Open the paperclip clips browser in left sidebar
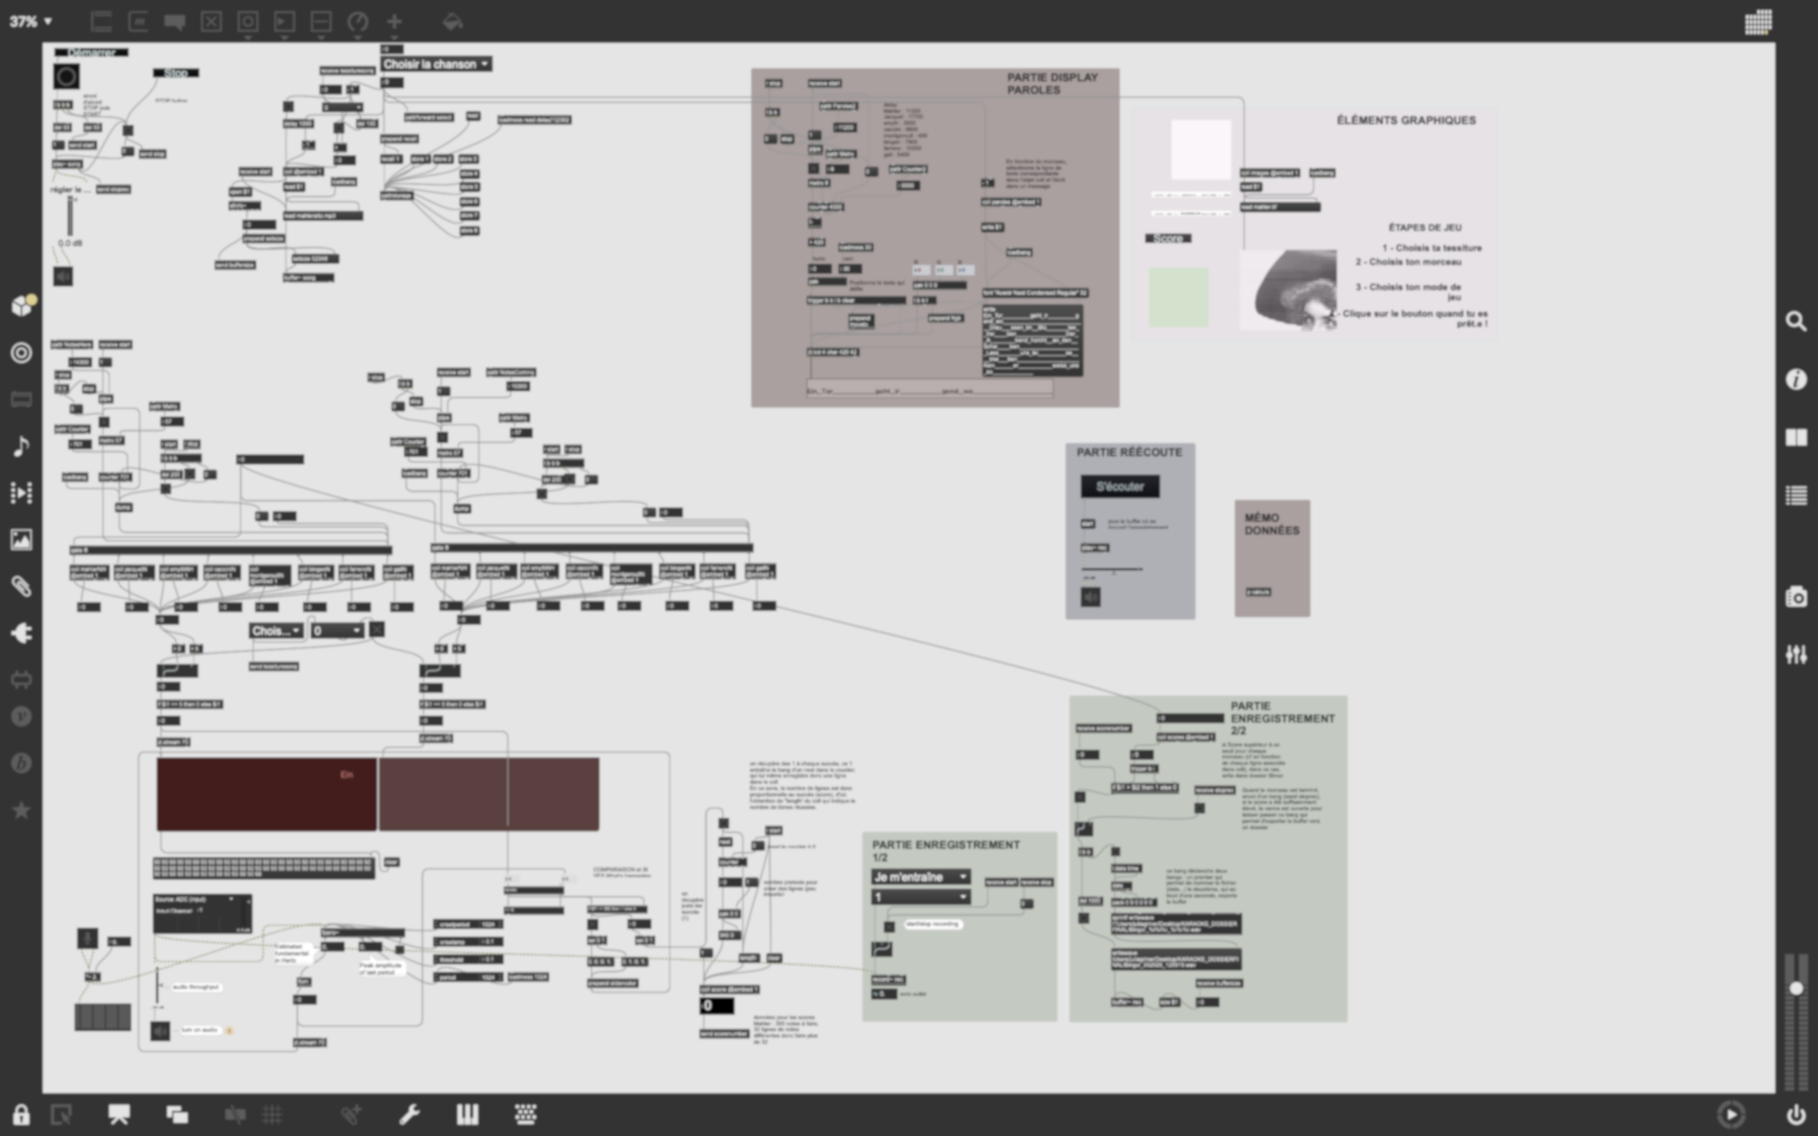The width and height of the screenshot is (1818, 1136). (21, 586)
